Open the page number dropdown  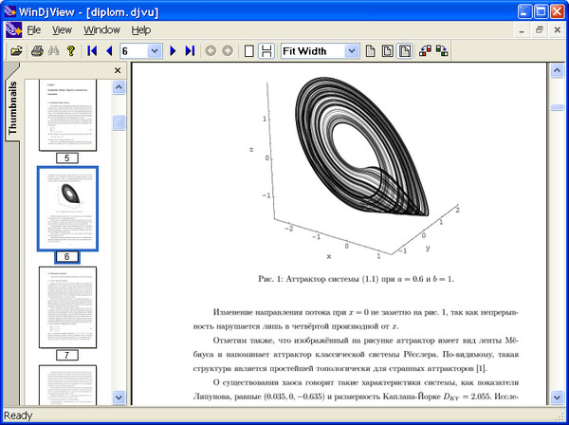(155, 50)
